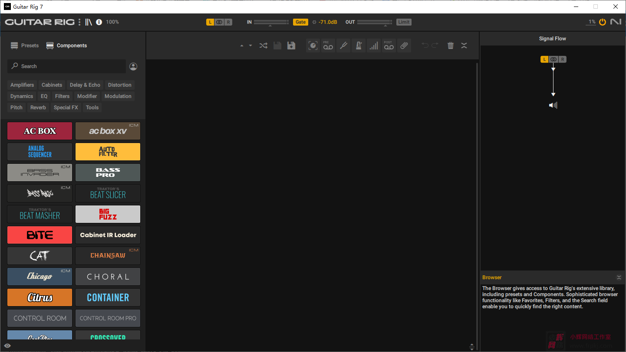The height and width of the screenshot is (352, 626).
Task: Show the POST tape deck
Action: coord(389,46)
